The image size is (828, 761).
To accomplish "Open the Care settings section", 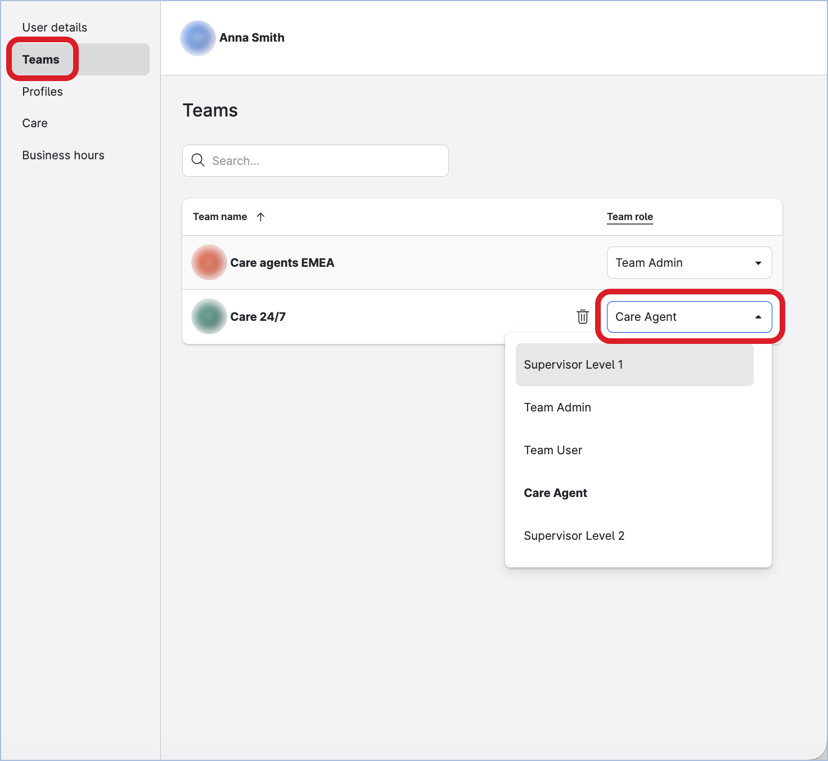I will coord(34,123).
